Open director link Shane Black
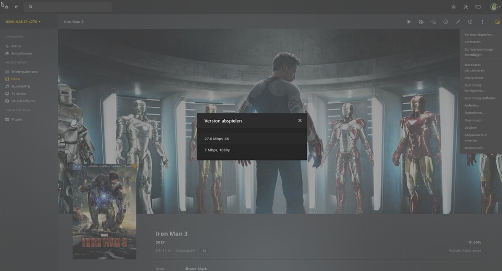502x271 pixels. coord(196,269)
